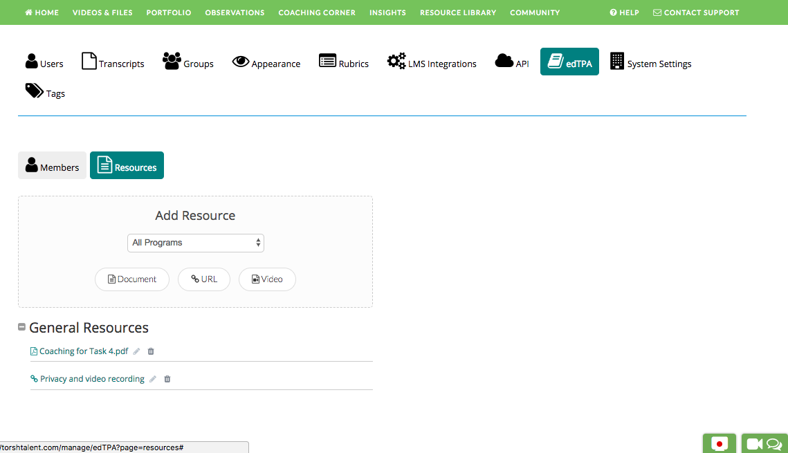This screenshot has height=453, width=788.
Task: Add a URL resource
Action: pos(204,279)
